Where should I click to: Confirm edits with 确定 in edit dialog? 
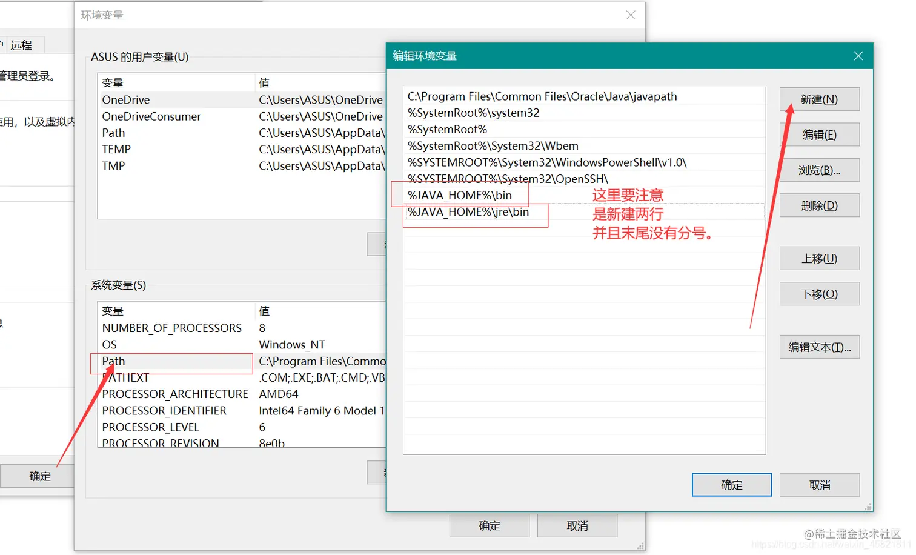click(x=731, y=485)
